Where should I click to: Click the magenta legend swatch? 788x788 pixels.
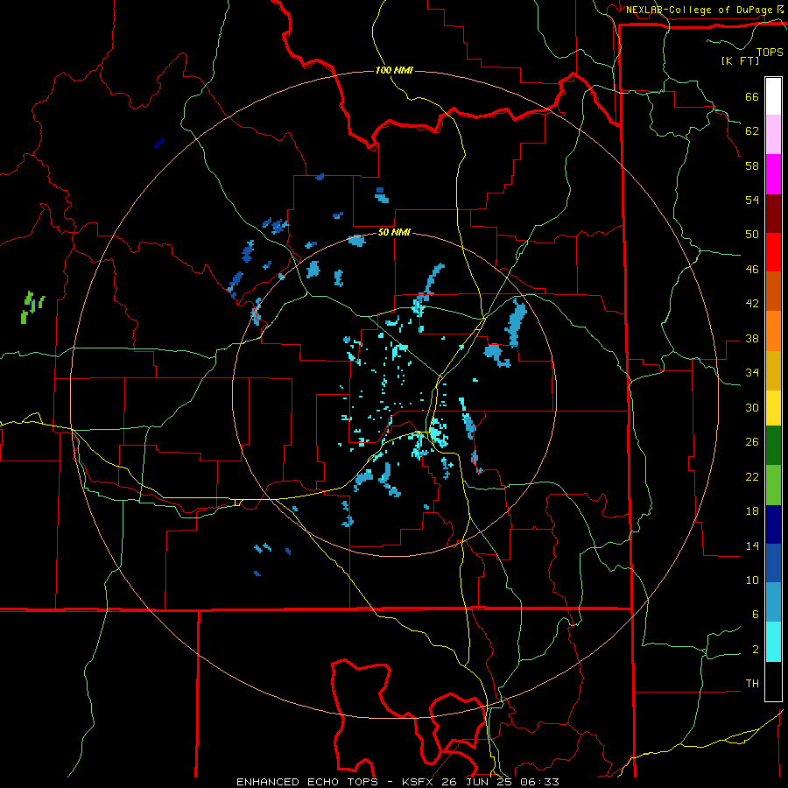point(773,174)
